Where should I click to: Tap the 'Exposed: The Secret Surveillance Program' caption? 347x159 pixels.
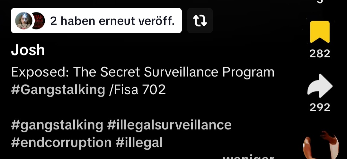(143, 72)
